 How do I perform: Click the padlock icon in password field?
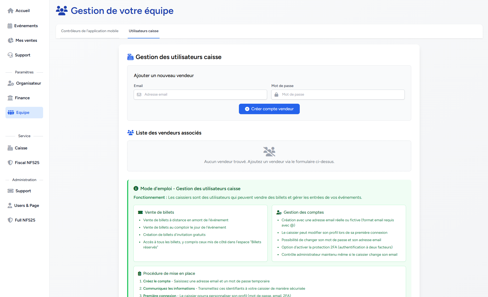click(277, 95)
